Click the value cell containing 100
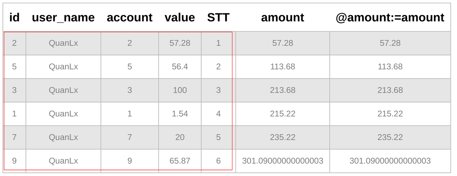The height and width of the screenshot is (176, 457). [x=180, y=90]
